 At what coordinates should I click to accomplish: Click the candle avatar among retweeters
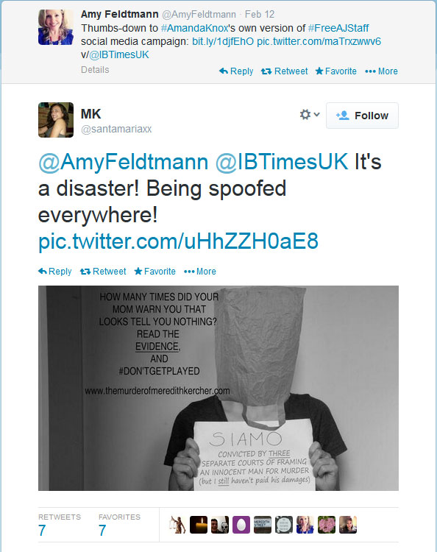click(x=199, y=525)
